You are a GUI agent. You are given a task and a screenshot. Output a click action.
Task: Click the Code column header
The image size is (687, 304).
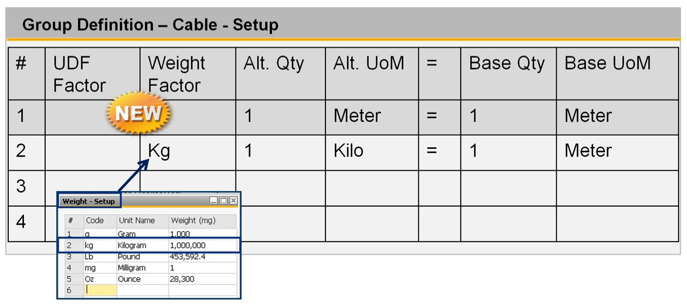(94, 219)
